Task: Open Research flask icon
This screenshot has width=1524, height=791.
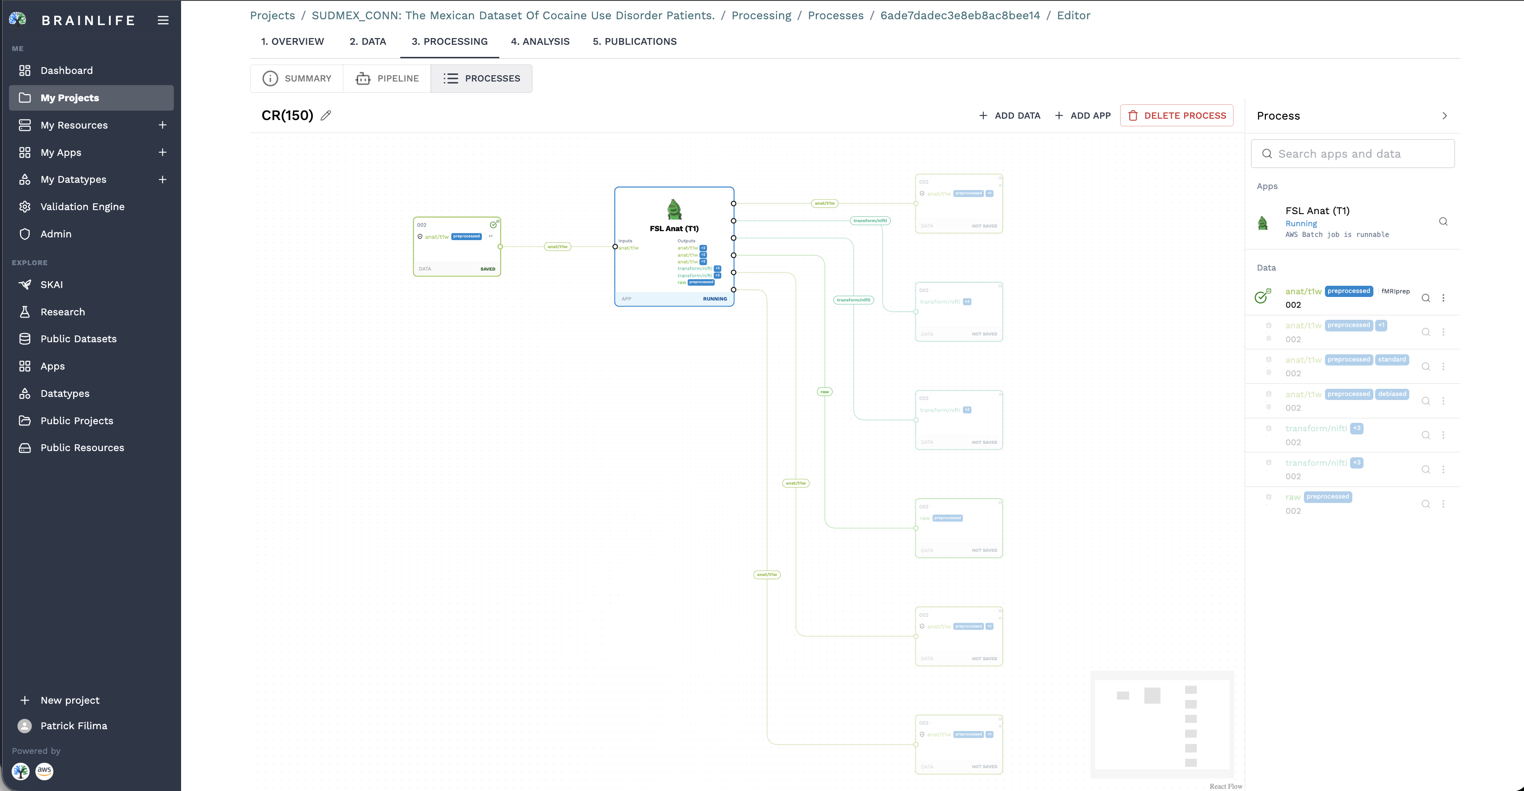Action: point(25,312)
